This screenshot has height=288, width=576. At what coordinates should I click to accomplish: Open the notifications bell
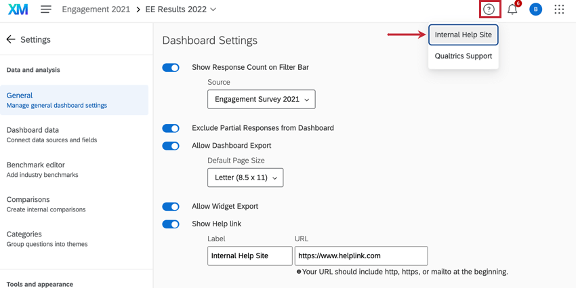512,9
